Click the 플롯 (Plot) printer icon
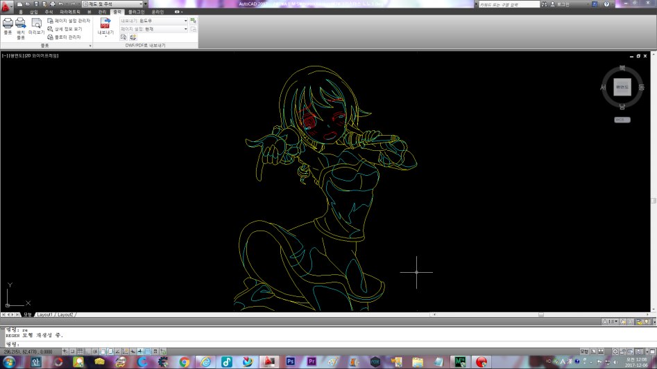The image size is (657, 369). tap(8, 26)
